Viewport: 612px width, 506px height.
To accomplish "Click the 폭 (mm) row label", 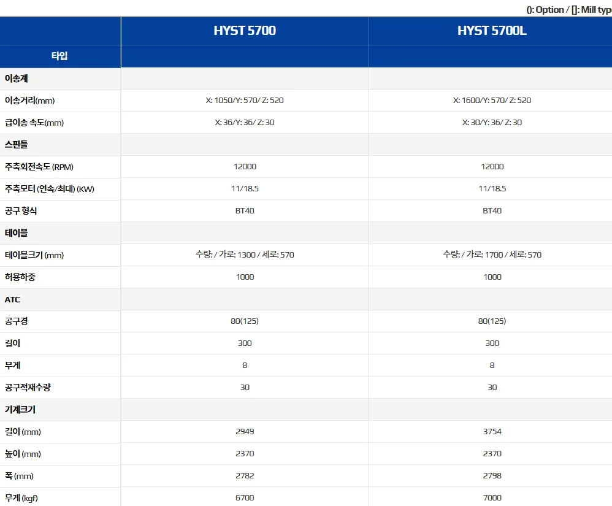I will [19, 476].
